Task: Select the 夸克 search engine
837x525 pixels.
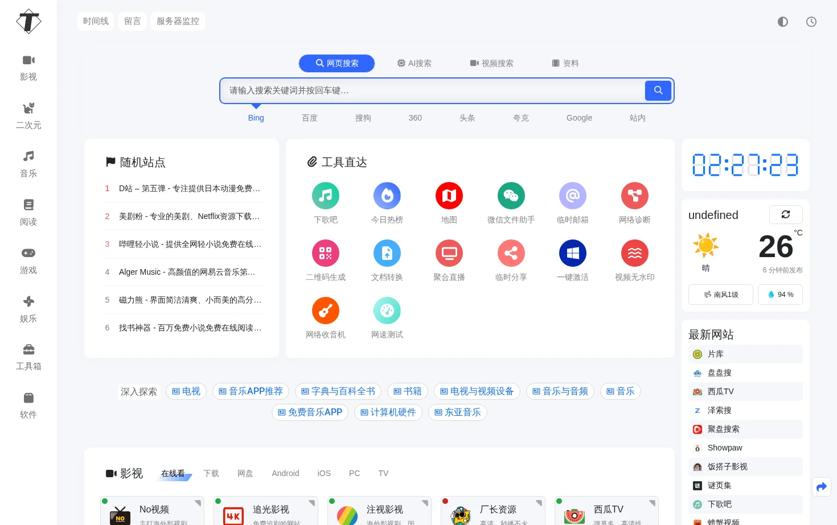Action: tap(521, 118)
